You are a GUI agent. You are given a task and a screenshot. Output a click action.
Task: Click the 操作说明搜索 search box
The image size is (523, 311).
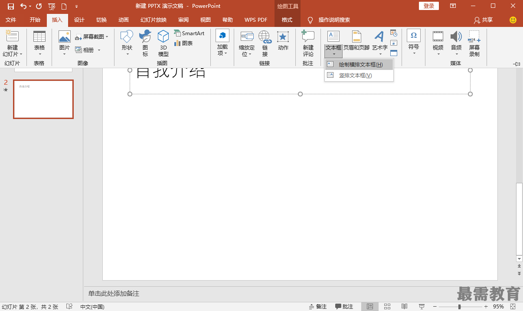[x=334, y=20]
